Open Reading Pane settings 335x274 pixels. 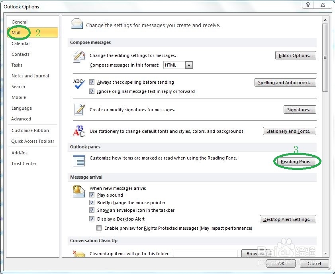[x=296, y=162]
